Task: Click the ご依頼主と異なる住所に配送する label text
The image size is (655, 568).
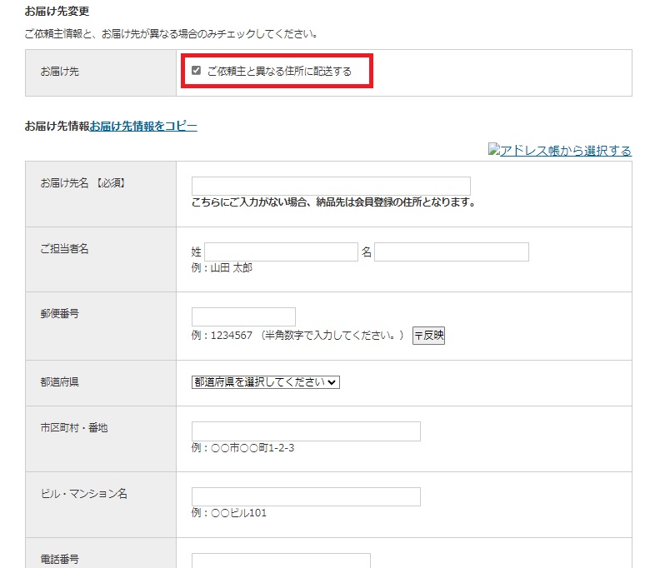Action: coord(279,72)
